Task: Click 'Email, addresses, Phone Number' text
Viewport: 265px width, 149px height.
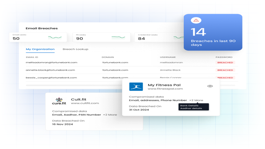Action: coord(158,100)
